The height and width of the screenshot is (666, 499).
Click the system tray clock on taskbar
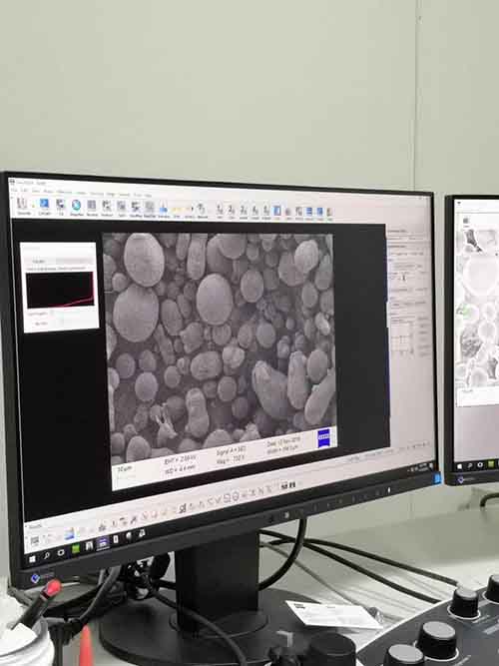(422, 467)
